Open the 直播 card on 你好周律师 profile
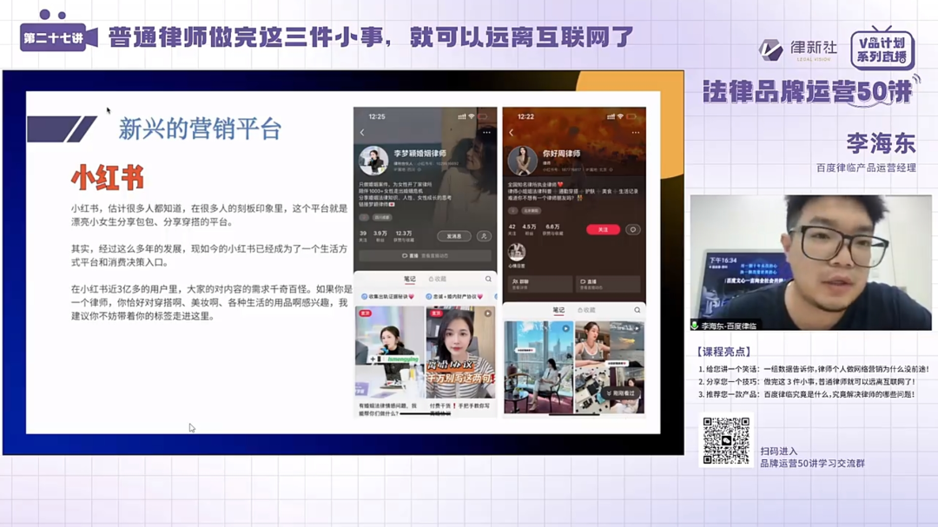This screenshot has height=527, width=938. (x=608, y=284)
